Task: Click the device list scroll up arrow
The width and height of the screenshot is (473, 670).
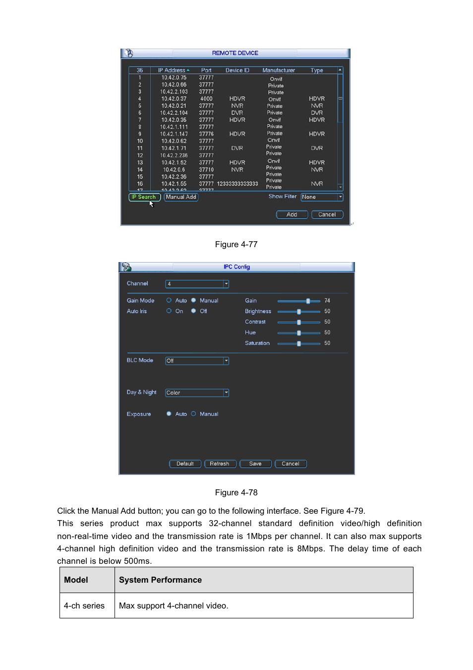Action: tap(340, 70)
